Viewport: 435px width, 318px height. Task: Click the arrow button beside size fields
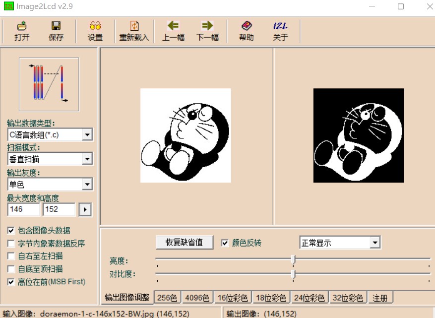[x=85, y=210]
